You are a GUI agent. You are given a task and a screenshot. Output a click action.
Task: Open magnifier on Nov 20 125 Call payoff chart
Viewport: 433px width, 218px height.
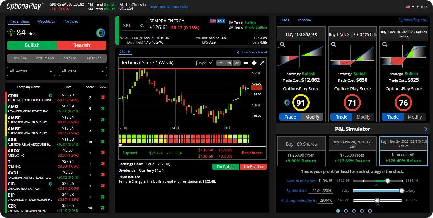click(333, 45)
